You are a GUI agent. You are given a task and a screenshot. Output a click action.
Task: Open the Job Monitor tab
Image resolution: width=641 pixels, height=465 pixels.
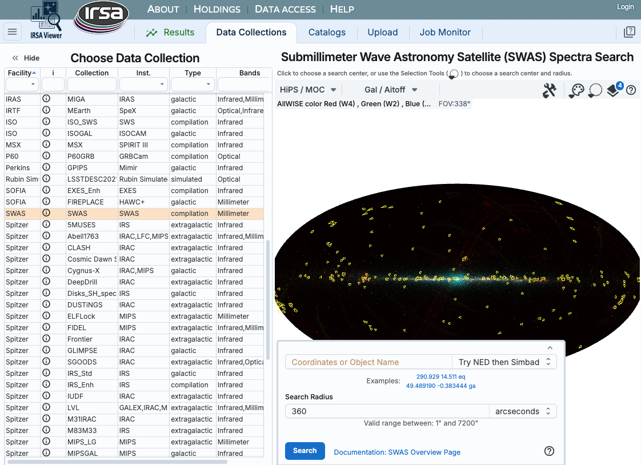point(445,33)
